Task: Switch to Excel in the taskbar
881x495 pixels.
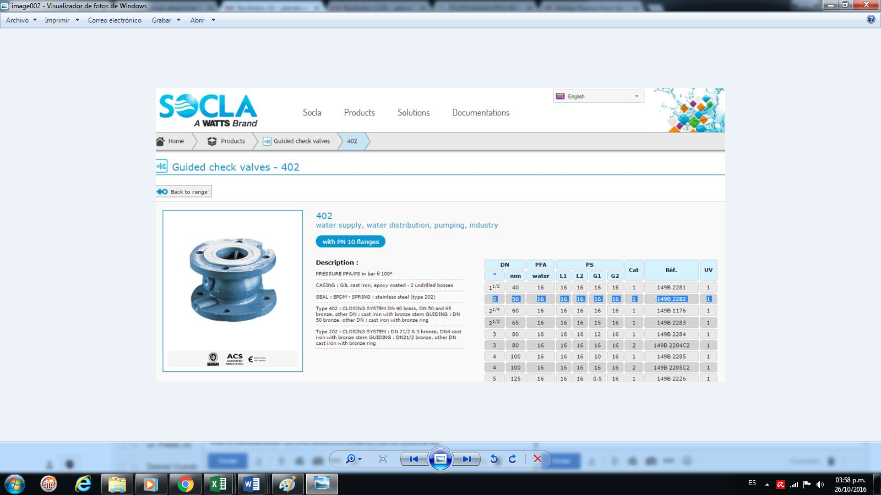Action: tap(219, 484)
